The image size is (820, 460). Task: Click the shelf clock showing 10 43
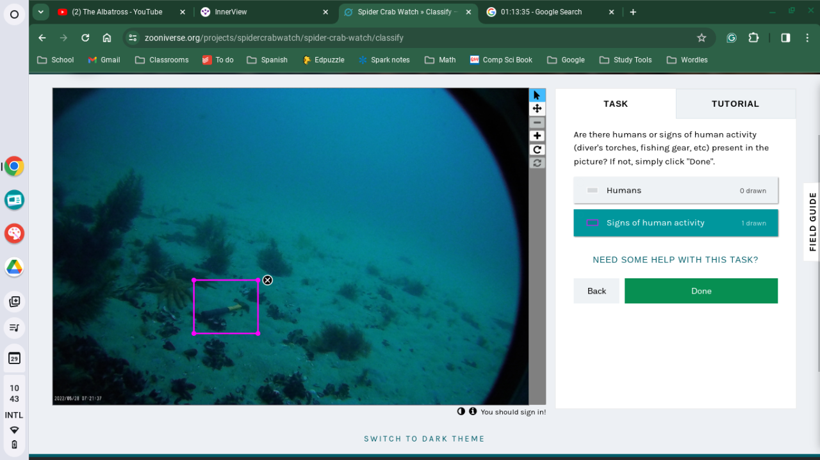[14, 393]
